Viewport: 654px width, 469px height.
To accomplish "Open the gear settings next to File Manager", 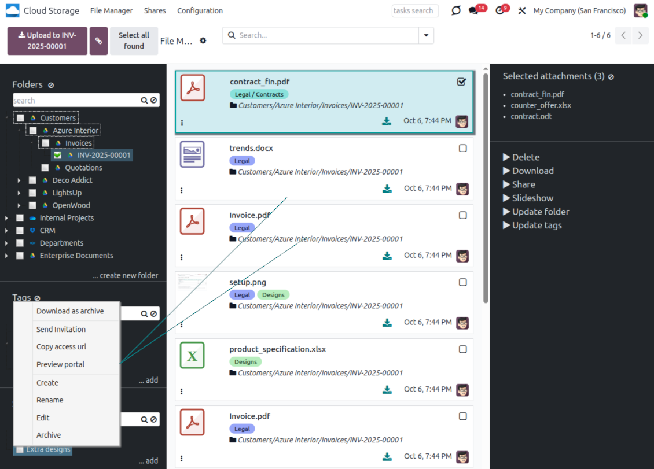I will [203, 41].
